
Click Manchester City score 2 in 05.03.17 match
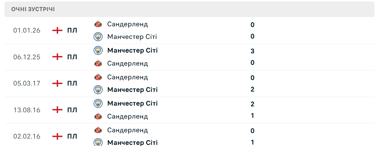pyautogui.click(x=252, y=89)
